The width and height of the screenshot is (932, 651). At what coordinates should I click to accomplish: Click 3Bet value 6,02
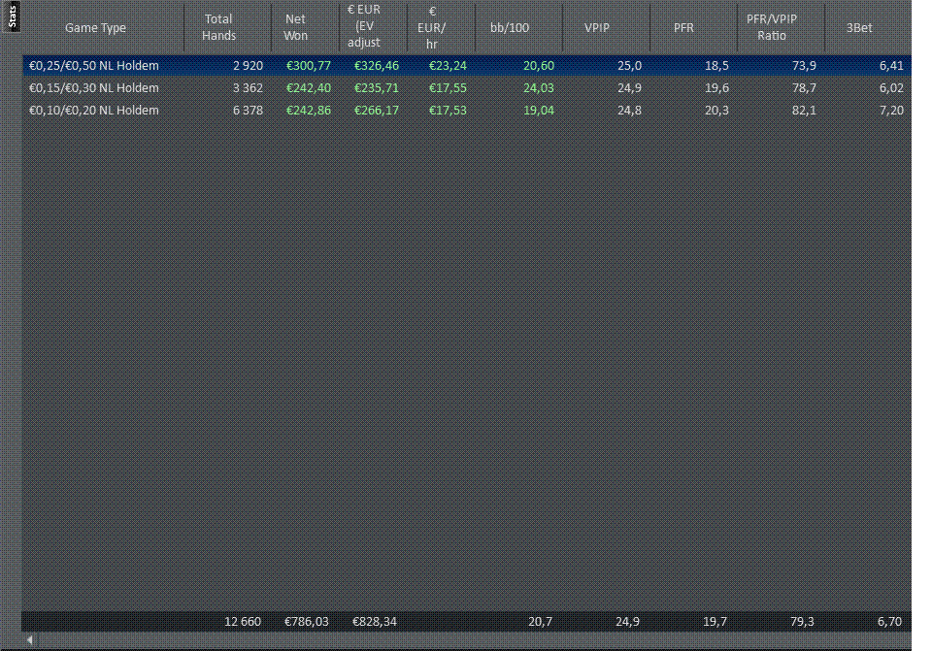891,88
